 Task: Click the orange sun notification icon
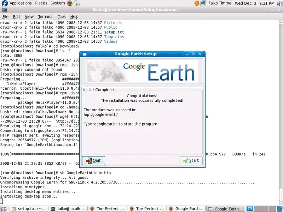click(x=196, y=3)
